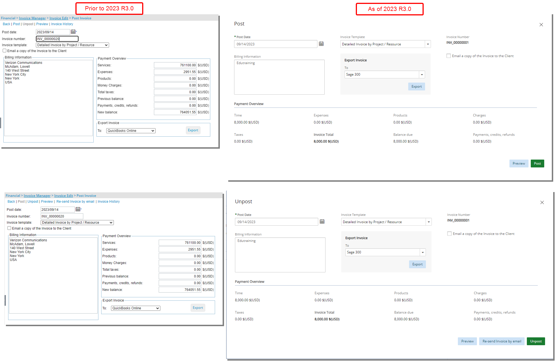Select Invoice History in bottom old panel menu

click(109, 202)
